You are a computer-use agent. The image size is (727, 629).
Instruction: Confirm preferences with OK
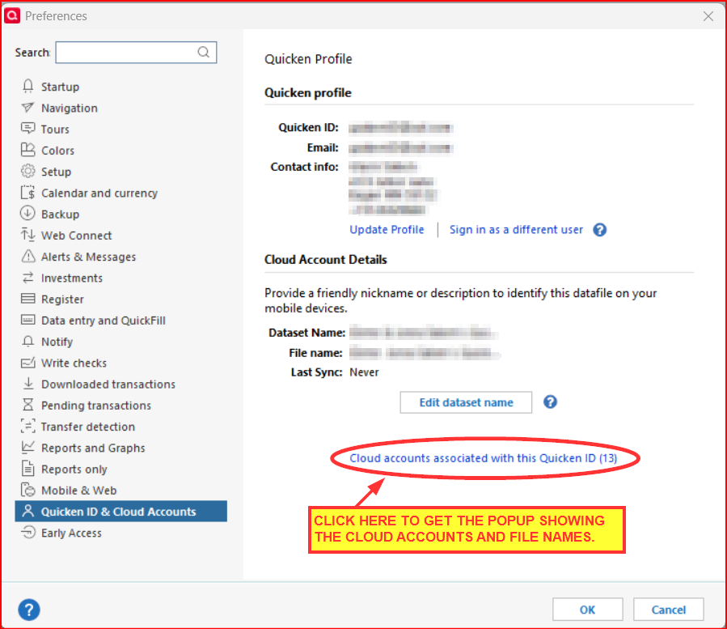(x=587, y=610)
